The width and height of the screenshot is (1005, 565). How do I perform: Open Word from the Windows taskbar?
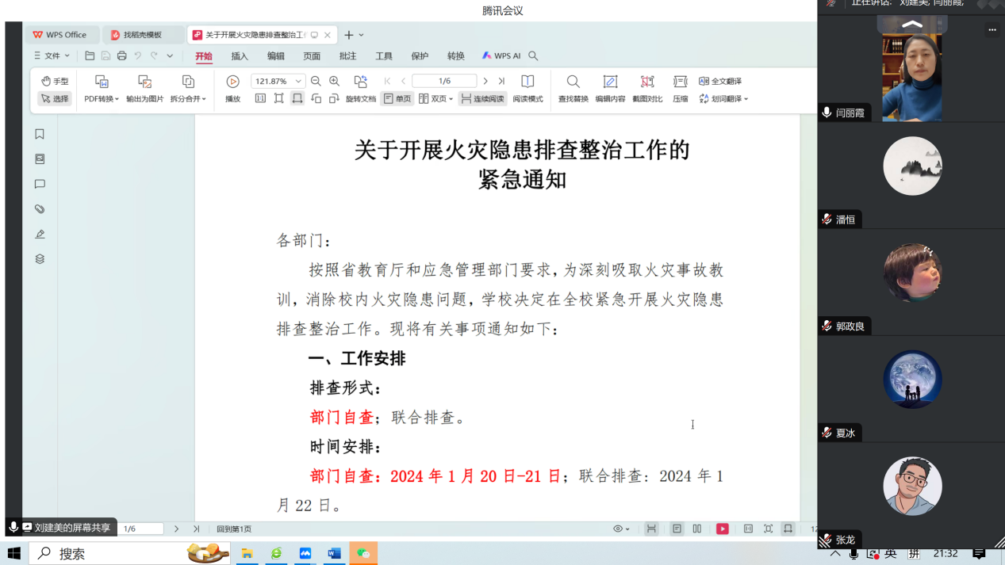[334, 553]
